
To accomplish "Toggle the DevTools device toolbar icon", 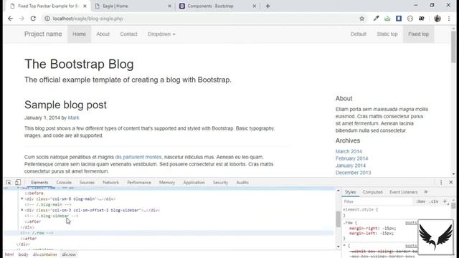I will point(18,182).
